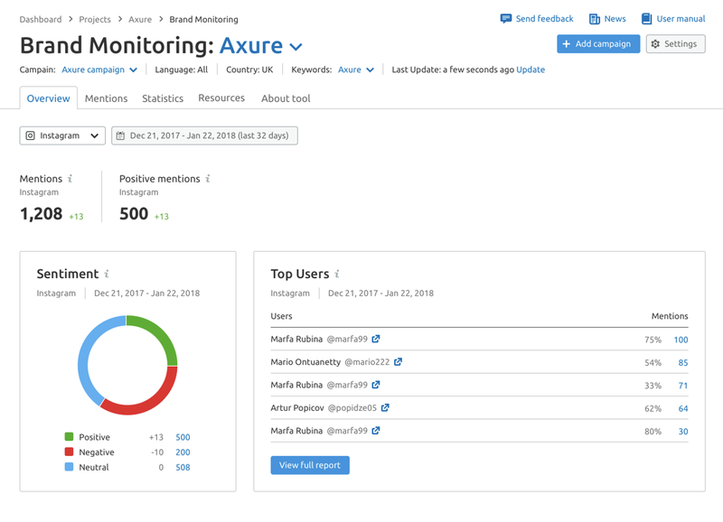The height and width of the screenshot is (522, 723).
Task: Open external link for Marfa Rubina with 71 mentions
Action: [376, 385]
